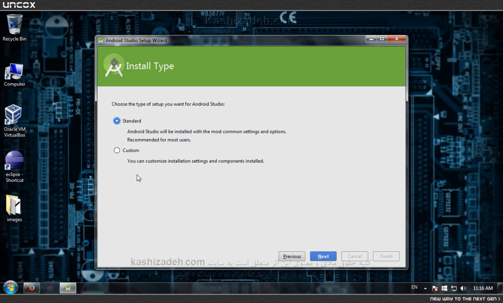Click the Android Studio Setup Wizard title icon
503x303 pixels.
pos(101,40)
